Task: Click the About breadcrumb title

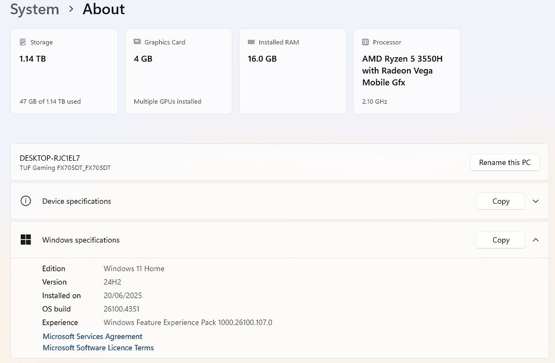Action: (x=104, y=9)
